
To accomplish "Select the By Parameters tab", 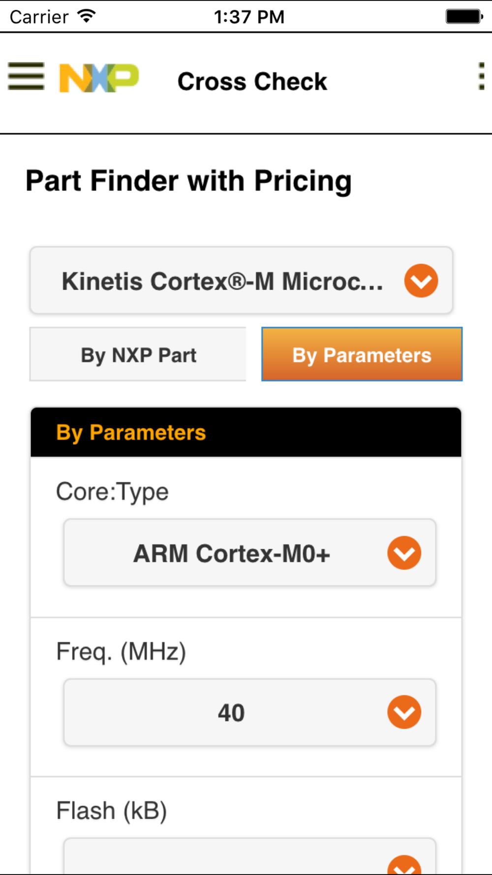I will point(362,354).
